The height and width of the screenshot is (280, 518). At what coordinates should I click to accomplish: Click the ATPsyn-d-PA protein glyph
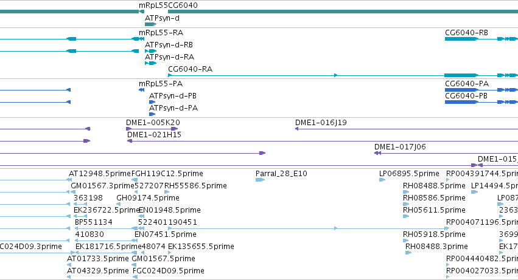pyautogui.click(x=152, y=114)
